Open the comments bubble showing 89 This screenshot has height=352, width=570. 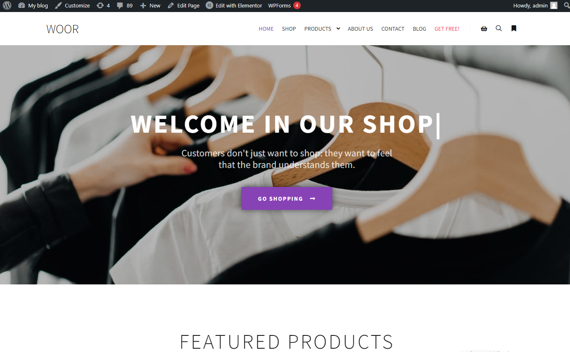click(x=124, y=6)
